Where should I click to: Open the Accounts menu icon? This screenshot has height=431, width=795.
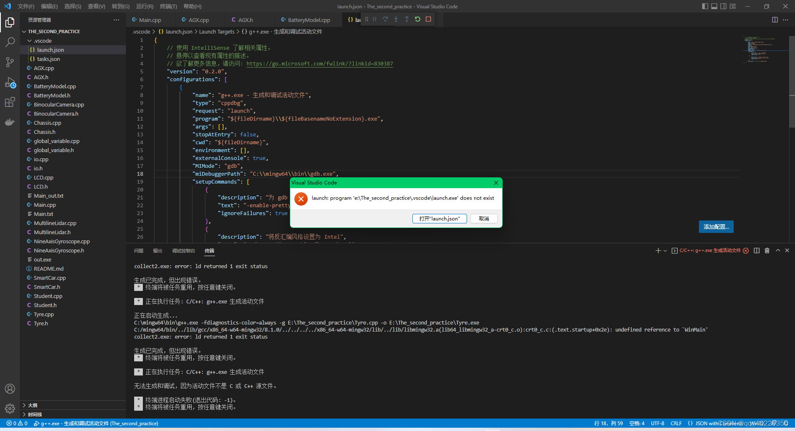10,389
